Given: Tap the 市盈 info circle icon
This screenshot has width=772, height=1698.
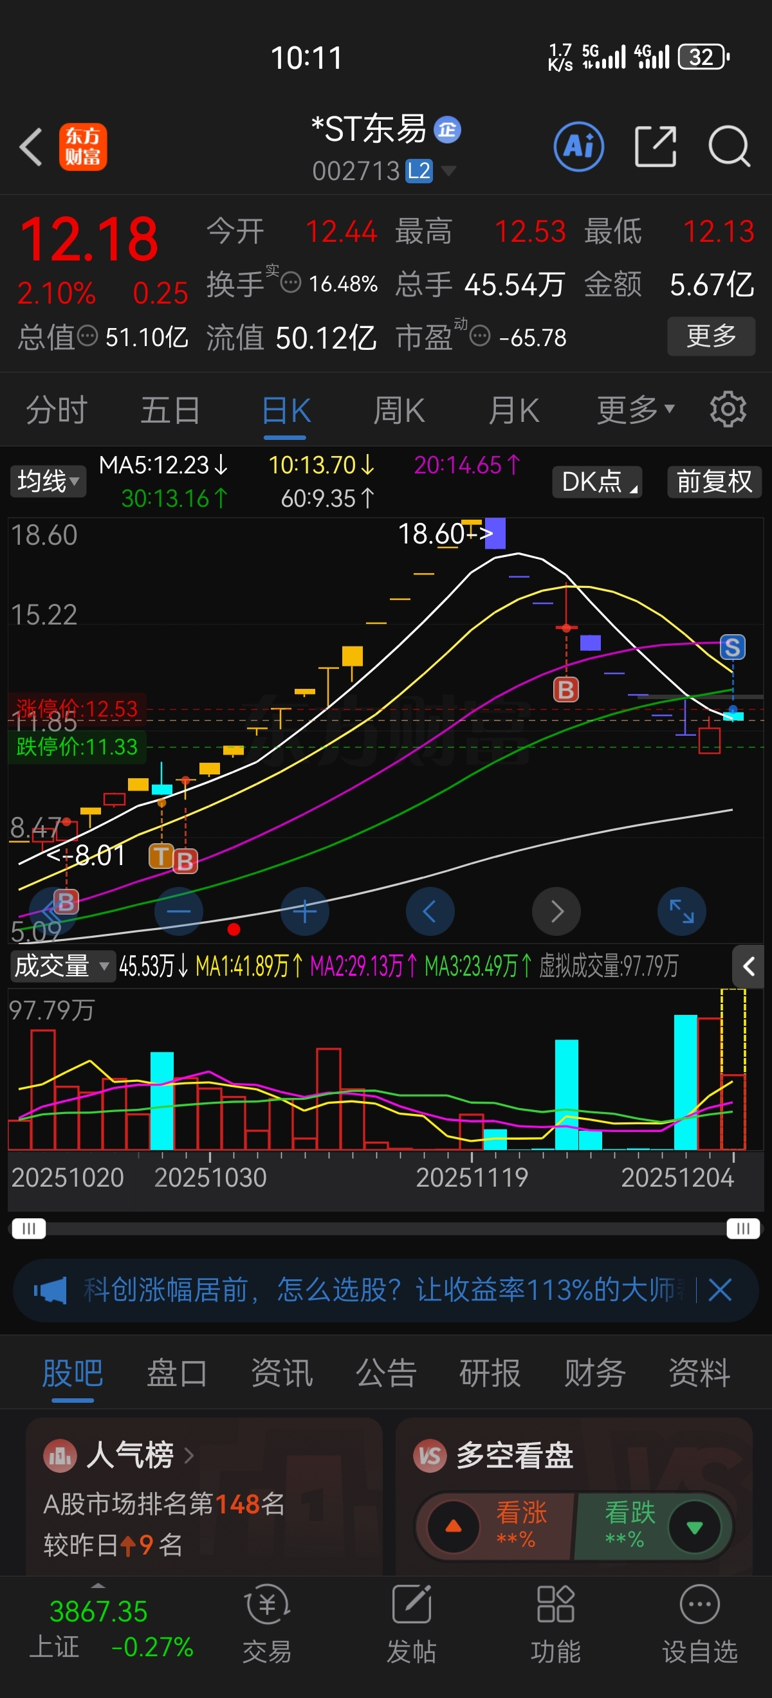Looking at the screenshot, I should (x=480, y=336).
